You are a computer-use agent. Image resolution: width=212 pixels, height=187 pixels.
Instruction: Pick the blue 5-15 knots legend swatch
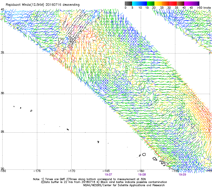[140, 3]
